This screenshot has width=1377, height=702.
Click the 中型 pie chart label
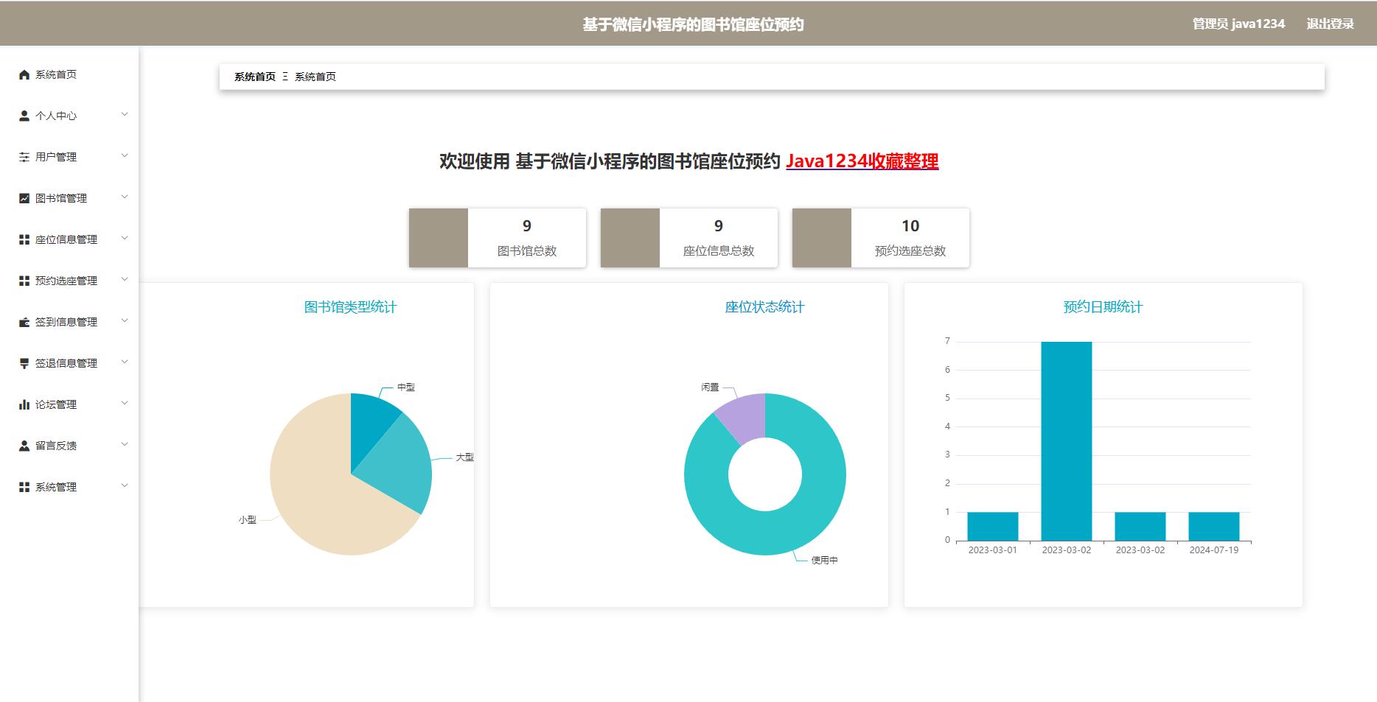click(406, 387)
